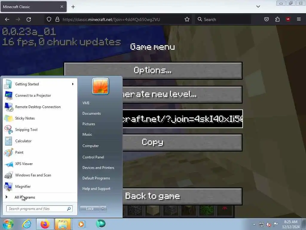The height and width of the screenshot is (230, 306).
Task: Click the Generate new level button
Action: pyautogui.click(x=182, y=95)
